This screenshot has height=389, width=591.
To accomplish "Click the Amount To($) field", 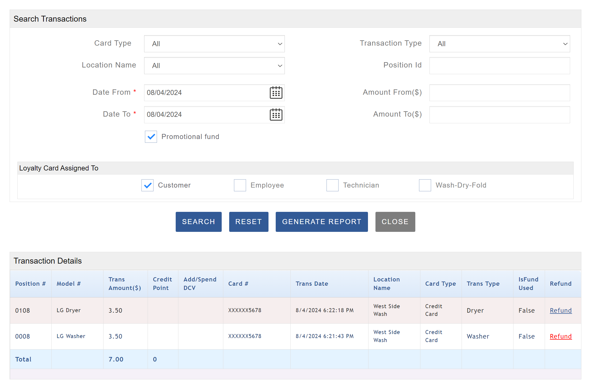I will tap(499, 114).
